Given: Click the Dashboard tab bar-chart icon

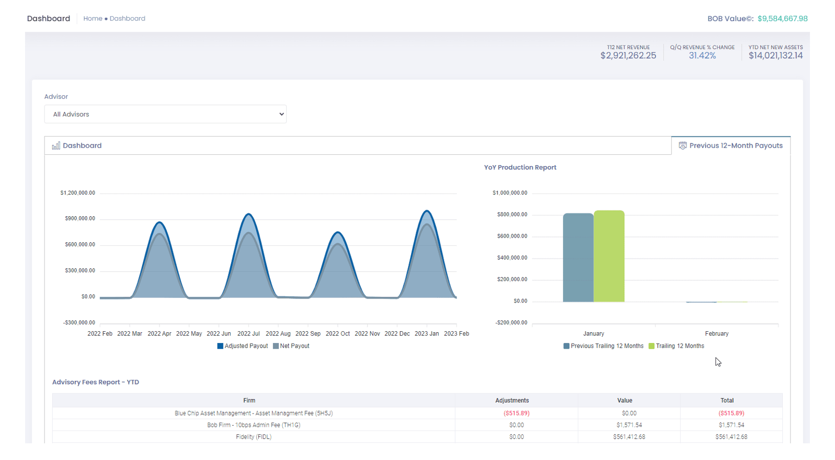Looking at the screenshot, I should click(x=56, y=146).
